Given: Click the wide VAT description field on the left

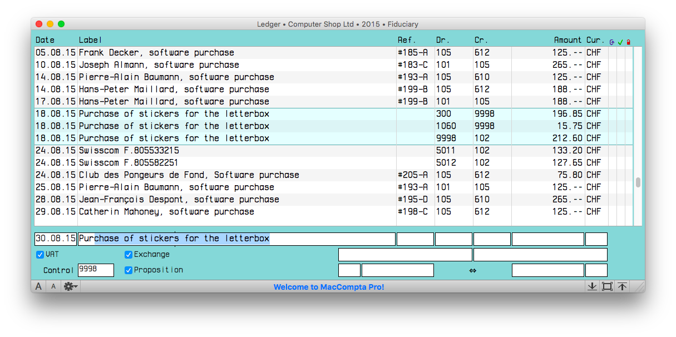Looking at the screenshot, I should click(405, 255).
